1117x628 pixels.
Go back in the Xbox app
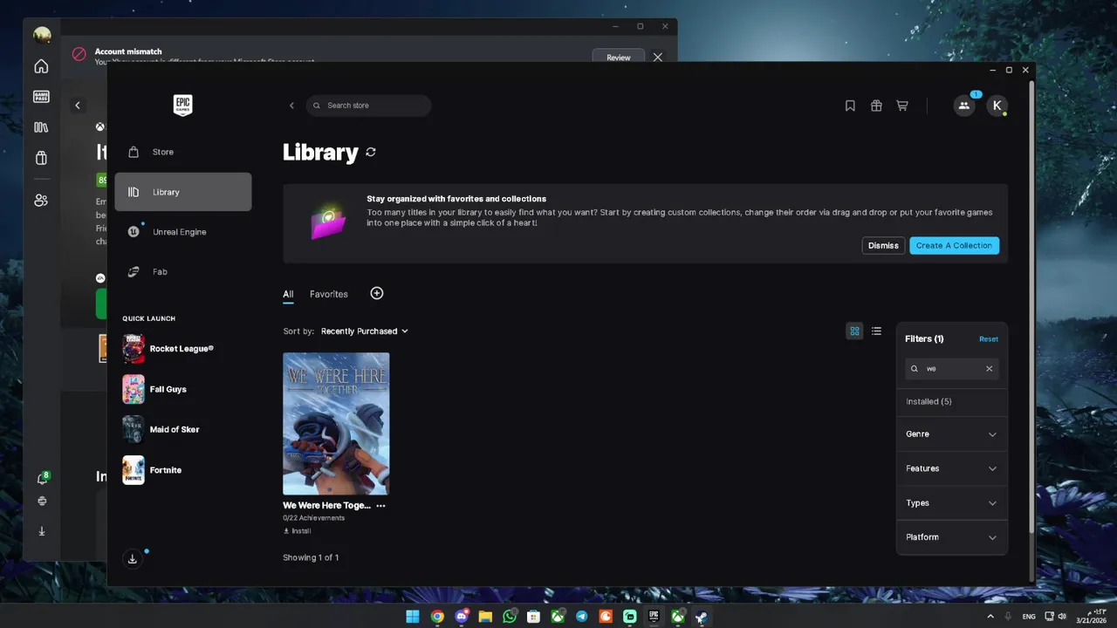point(78,106)
